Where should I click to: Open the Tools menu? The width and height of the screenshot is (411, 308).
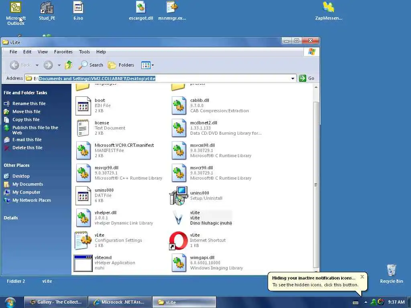[84, 52]
